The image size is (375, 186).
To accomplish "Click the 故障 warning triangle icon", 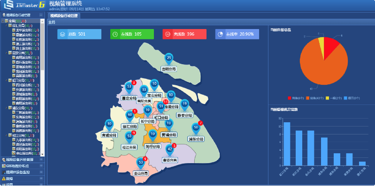I will coord(4,179).
